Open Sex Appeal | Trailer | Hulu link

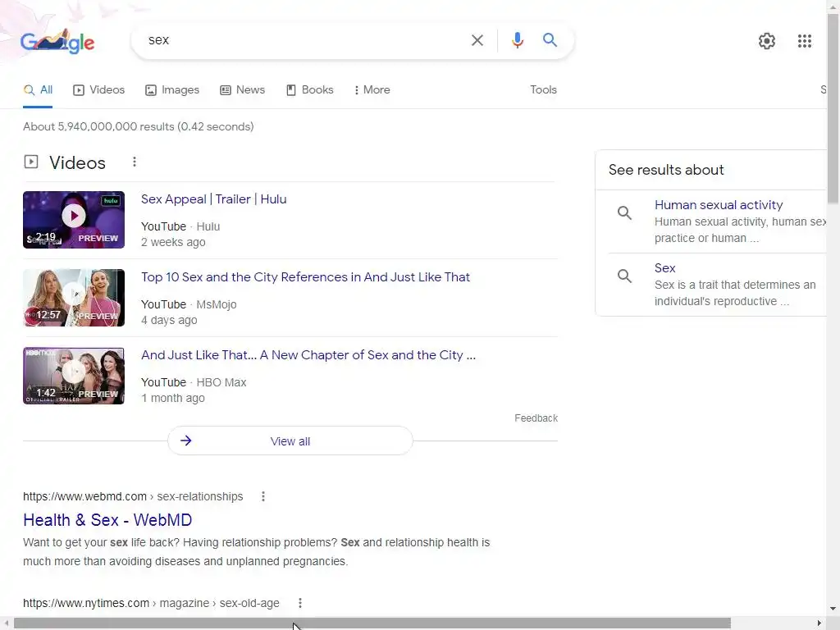(x=214, y=199)
